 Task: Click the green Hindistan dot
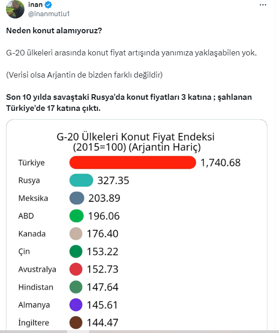76,287
